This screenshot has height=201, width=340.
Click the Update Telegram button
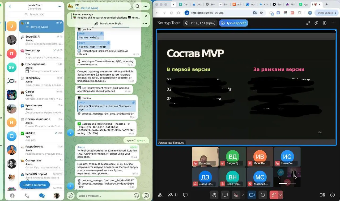(35, 185)
